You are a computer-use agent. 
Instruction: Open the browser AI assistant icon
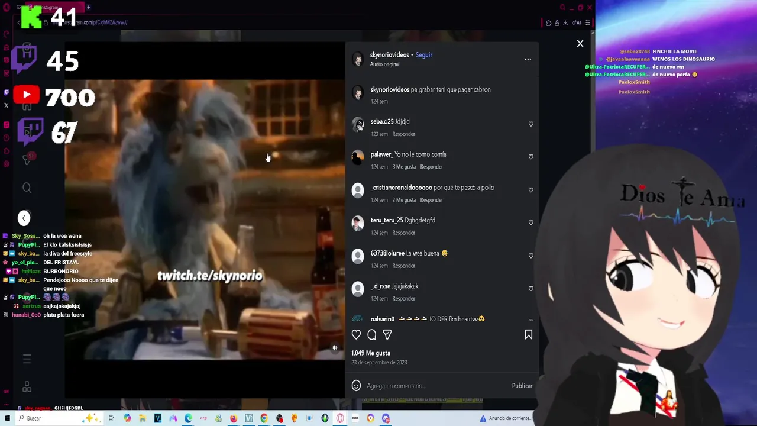click(577, 22)
